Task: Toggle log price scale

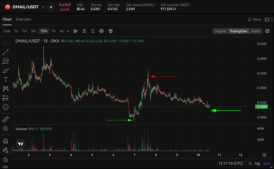Action: [257, 163]
